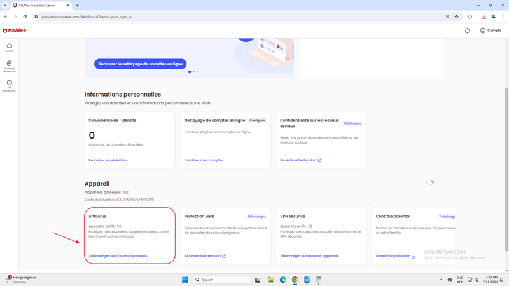Image resolution: width=509 pixels, height=286 pixels.
Task: Click the next arrow in Appareil section
Action: point(433,183)
